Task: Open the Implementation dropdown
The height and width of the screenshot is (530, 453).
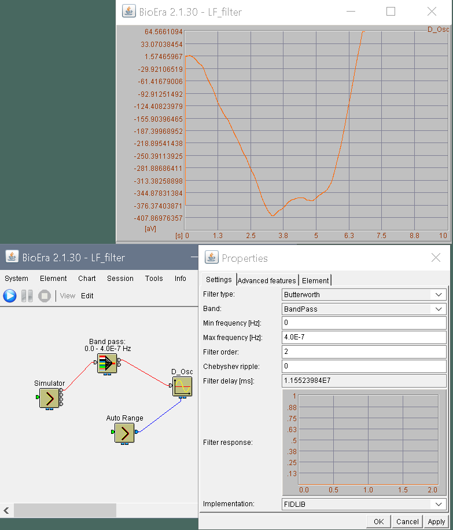Action: [x=364, y=504]
